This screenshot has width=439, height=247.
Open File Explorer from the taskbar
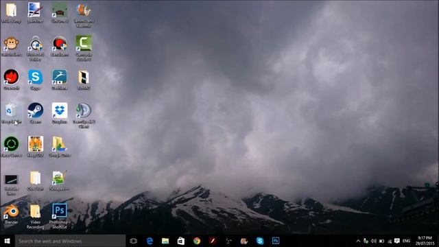click(x=165, y=241)
